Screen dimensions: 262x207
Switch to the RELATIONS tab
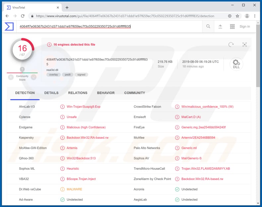coord(78,93)
